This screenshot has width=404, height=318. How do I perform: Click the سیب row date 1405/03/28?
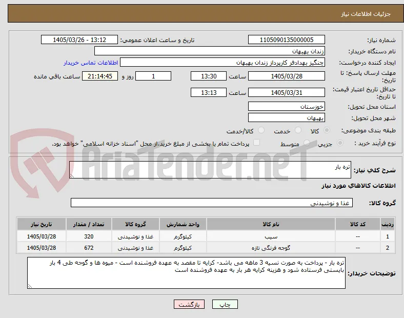click(x=42, y=236)
